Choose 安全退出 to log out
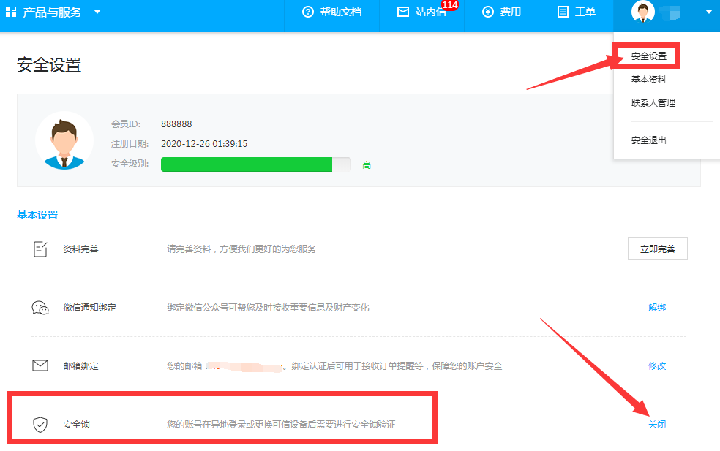The image size is (720, 451). tap(648, 140)
